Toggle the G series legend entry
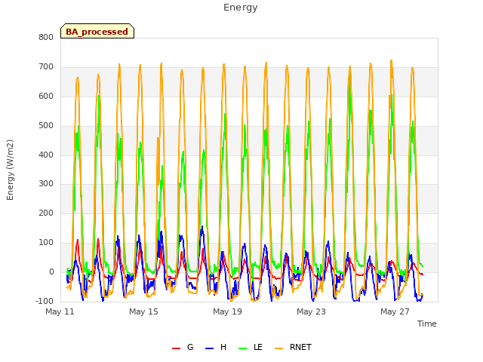 coord(183,347)
